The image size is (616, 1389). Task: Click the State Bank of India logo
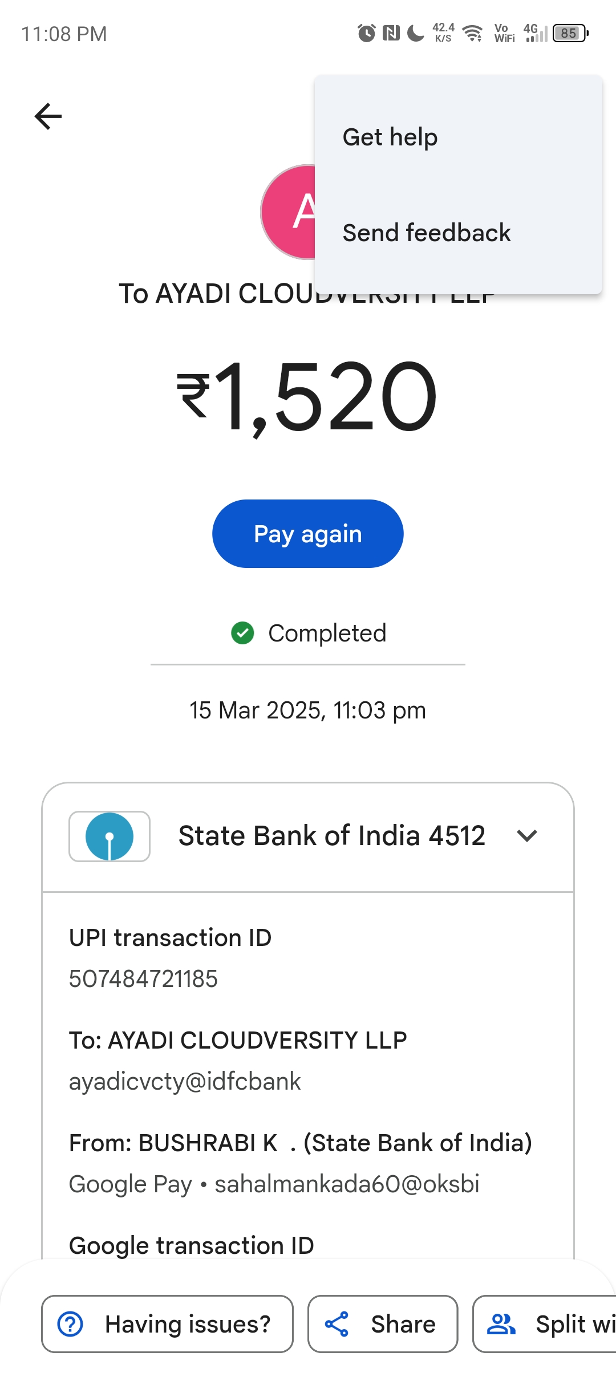click(x=110, y=836)
